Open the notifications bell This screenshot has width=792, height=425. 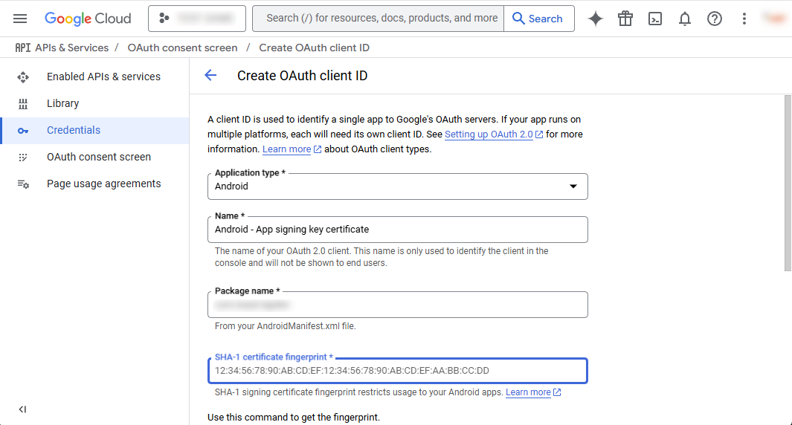[685, 19]
